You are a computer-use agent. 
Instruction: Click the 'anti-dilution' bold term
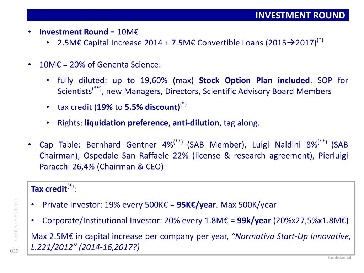coord(196,123)
